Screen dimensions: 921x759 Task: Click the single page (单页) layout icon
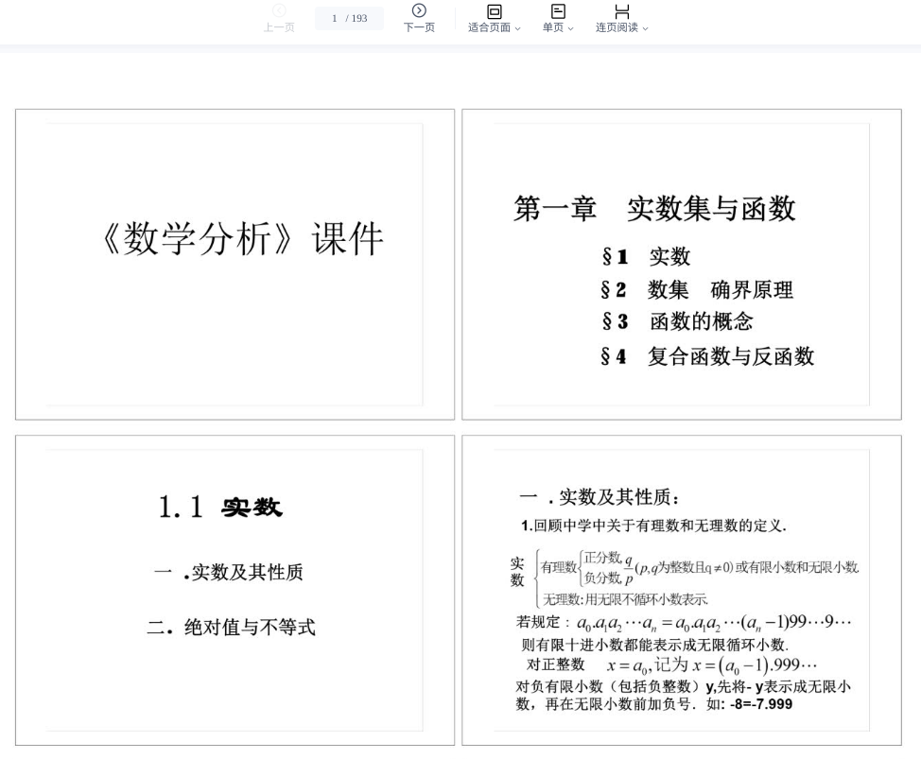click(558, 11)
